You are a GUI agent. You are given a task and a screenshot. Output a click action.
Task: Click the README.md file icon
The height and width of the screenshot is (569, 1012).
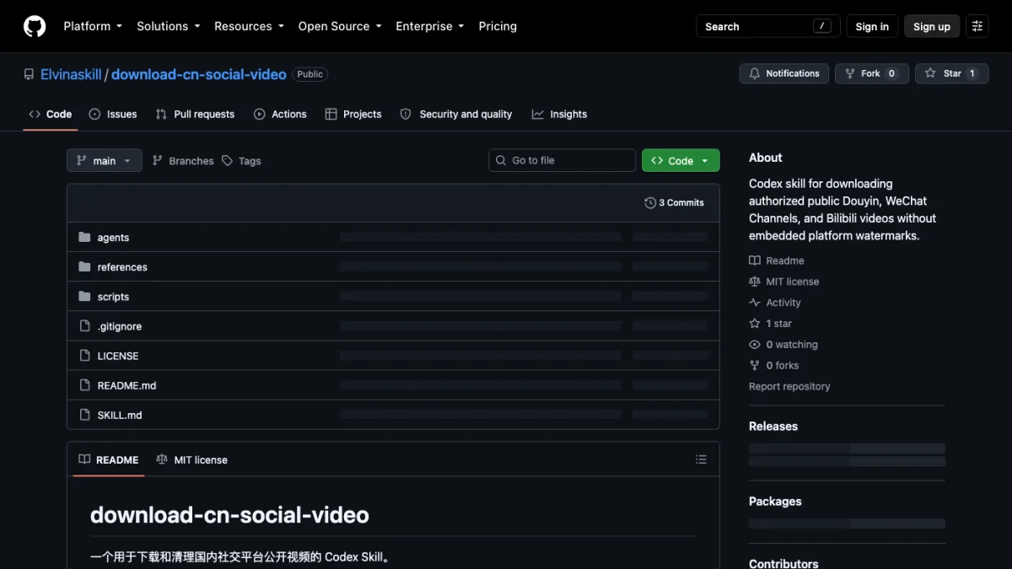pyautogui.click(x=84, y=384)
